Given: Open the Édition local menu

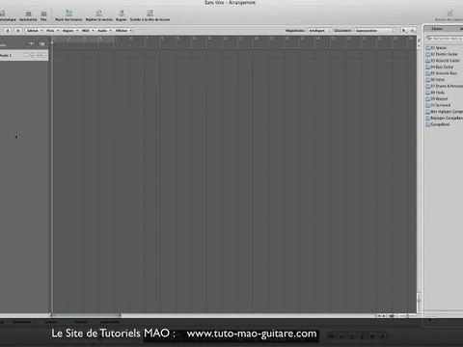Looking at the screenshot, I should pos(35,31).
